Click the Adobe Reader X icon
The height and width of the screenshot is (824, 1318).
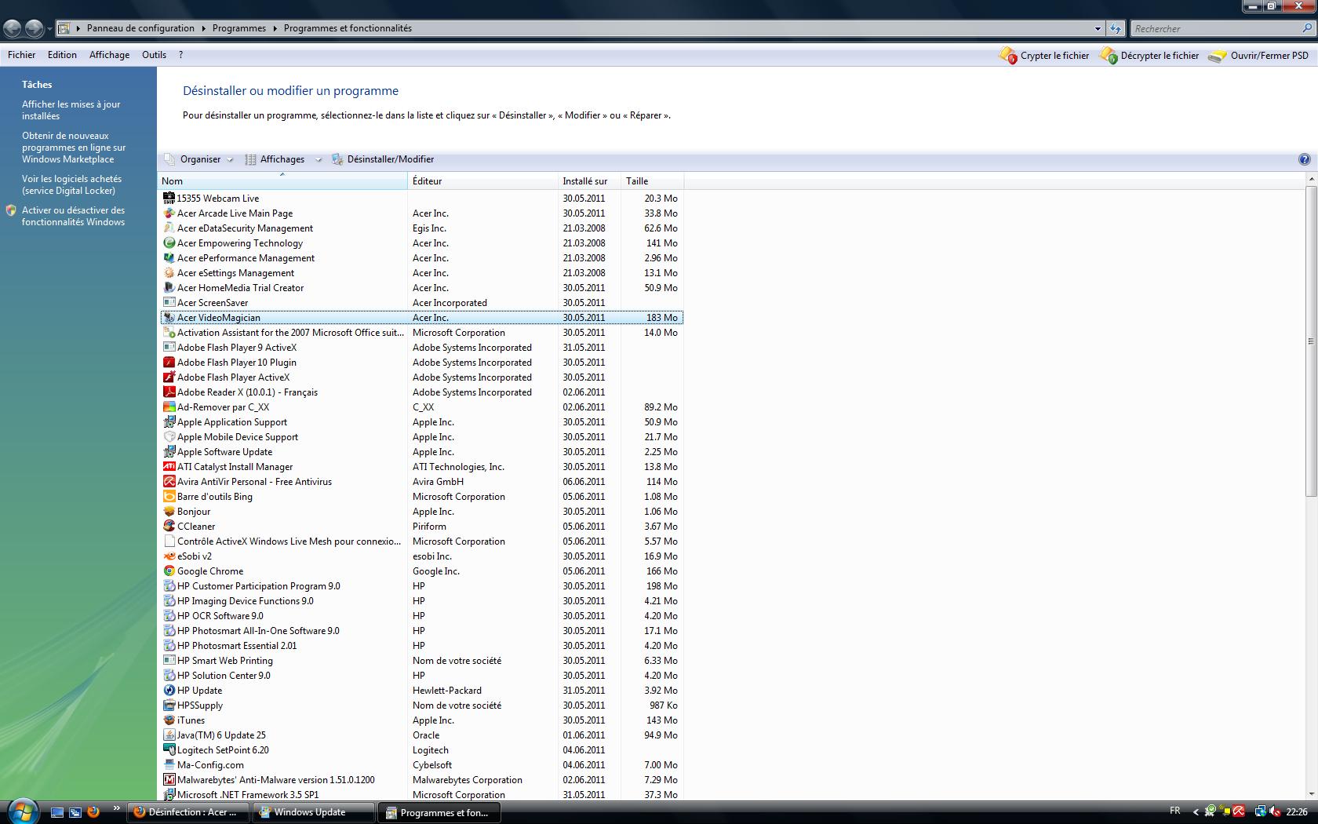[x=169, y=392]
